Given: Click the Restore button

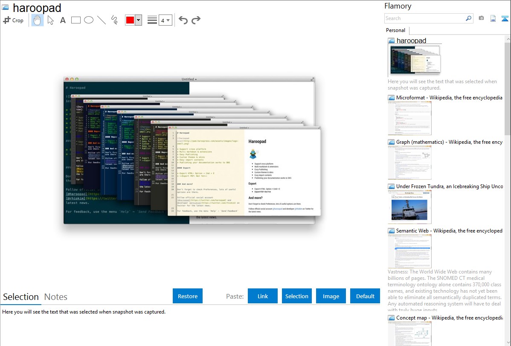Looking at the screenshot, I should [188, 296].
